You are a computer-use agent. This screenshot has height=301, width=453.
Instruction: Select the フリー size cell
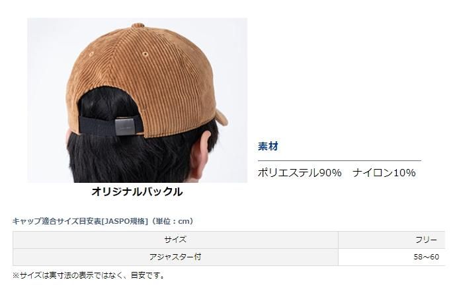click(x=391, y=240)
